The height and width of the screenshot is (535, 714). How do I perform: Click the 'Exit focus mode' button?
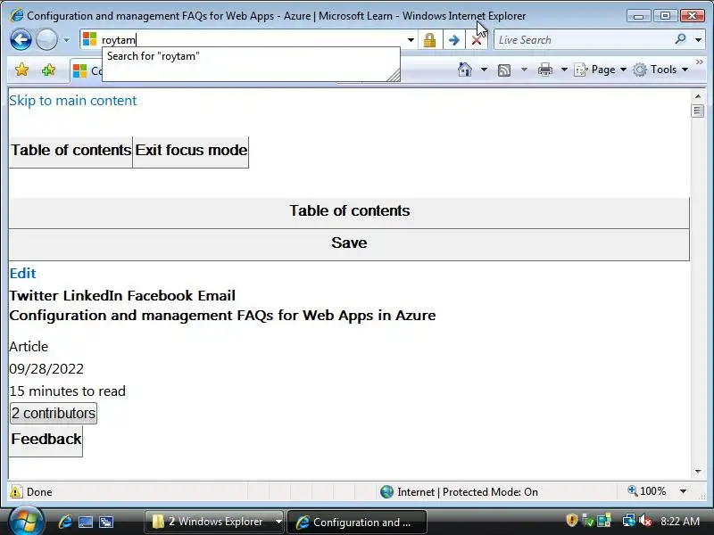point(191,152)
